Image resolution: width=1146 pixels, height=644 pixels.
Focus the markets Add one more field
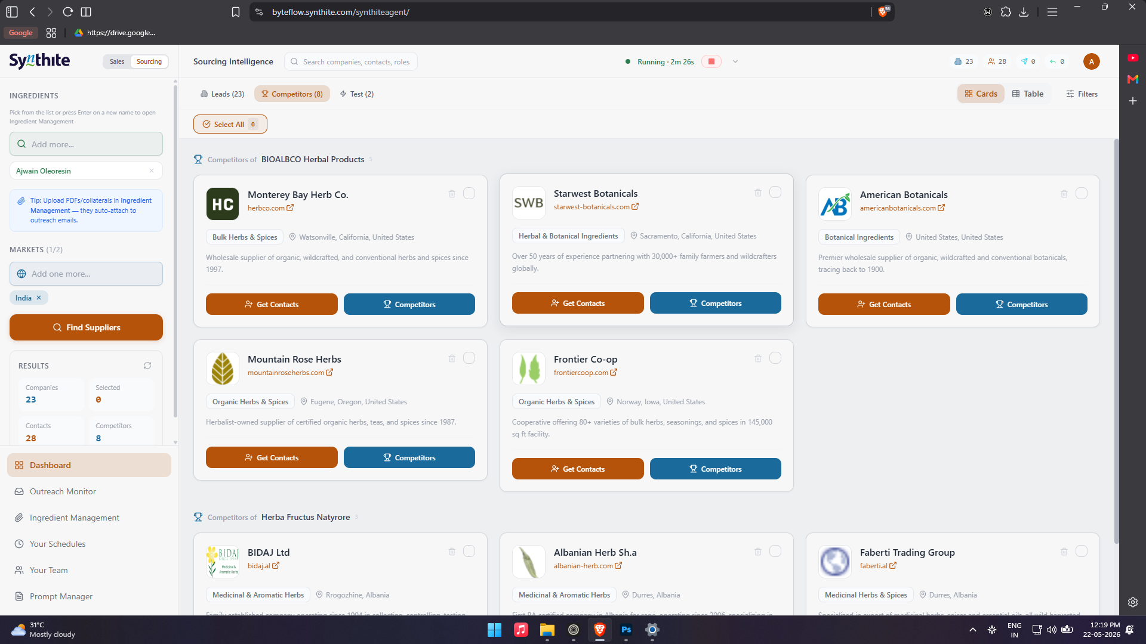coord(86,274)
